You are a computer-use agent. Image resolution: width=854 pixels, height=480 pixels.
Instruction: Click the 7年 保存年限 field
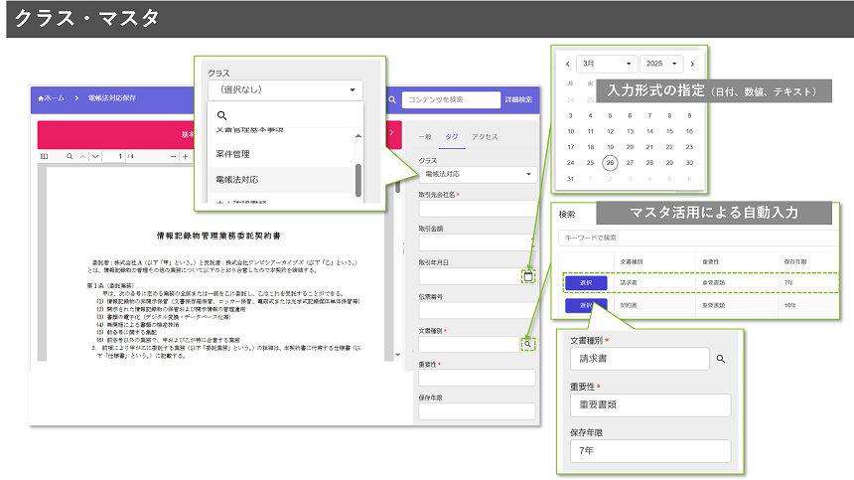pos(650,451)
